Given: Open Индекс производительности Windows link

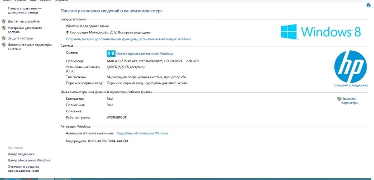Looking at the screenshot, I should pos(145,54).
